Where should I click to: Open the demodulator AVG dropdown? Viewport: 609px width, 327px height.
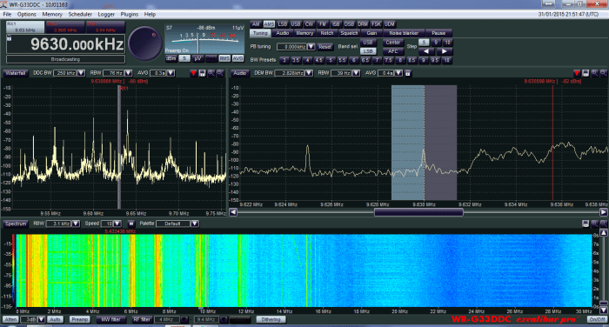[398, 73]
